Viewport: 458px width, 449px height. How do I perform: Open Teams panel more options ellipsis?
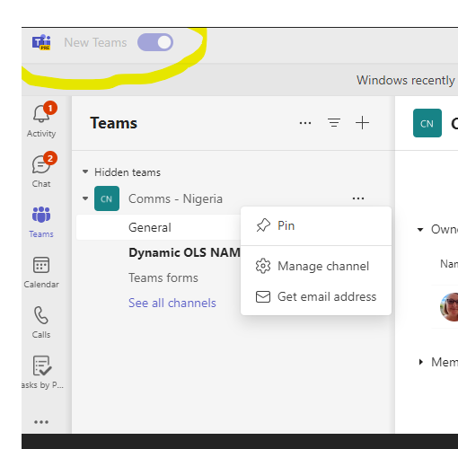[305, 123]
